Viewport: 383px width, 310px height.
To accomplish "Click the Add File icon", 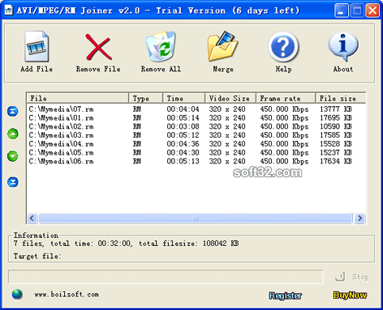I will pos(37,46).
